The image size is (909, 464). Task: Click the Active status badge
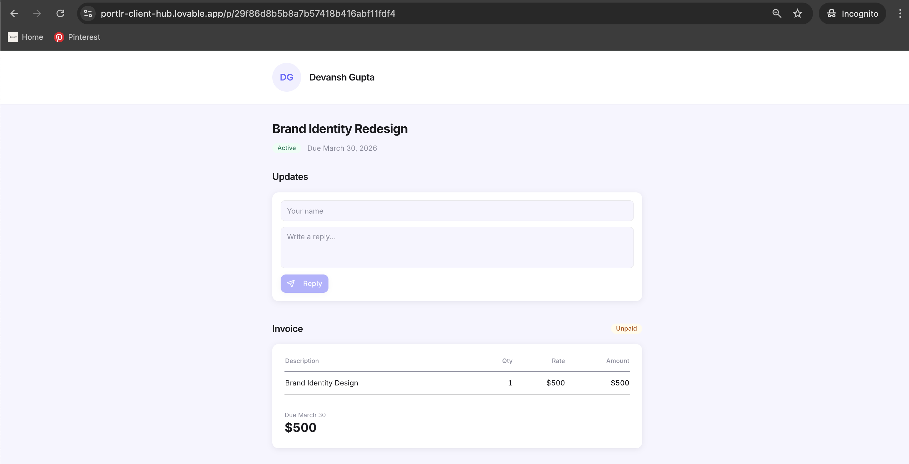pyautogui.click(x=286, y=148)
